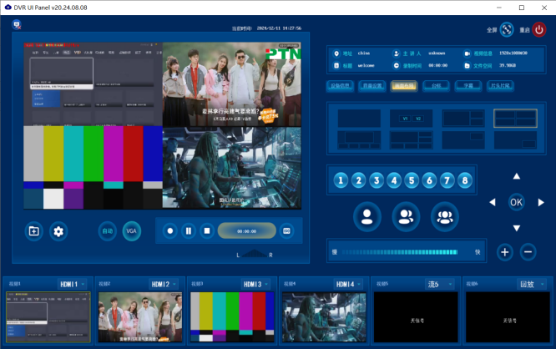Image resolution: width=556 pixels, height=349 pixels.
Task: Select camera preset number 8
Action: tap(465, 180)
